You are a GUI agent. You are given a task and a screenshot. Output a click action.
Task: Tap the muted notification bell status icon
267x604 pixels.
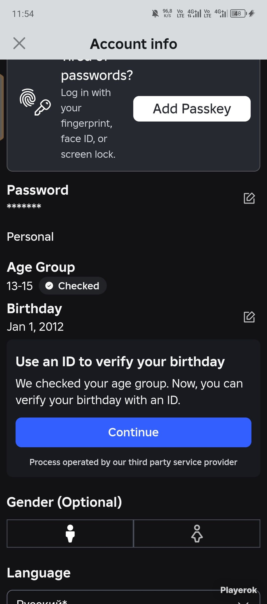(155, 13)
